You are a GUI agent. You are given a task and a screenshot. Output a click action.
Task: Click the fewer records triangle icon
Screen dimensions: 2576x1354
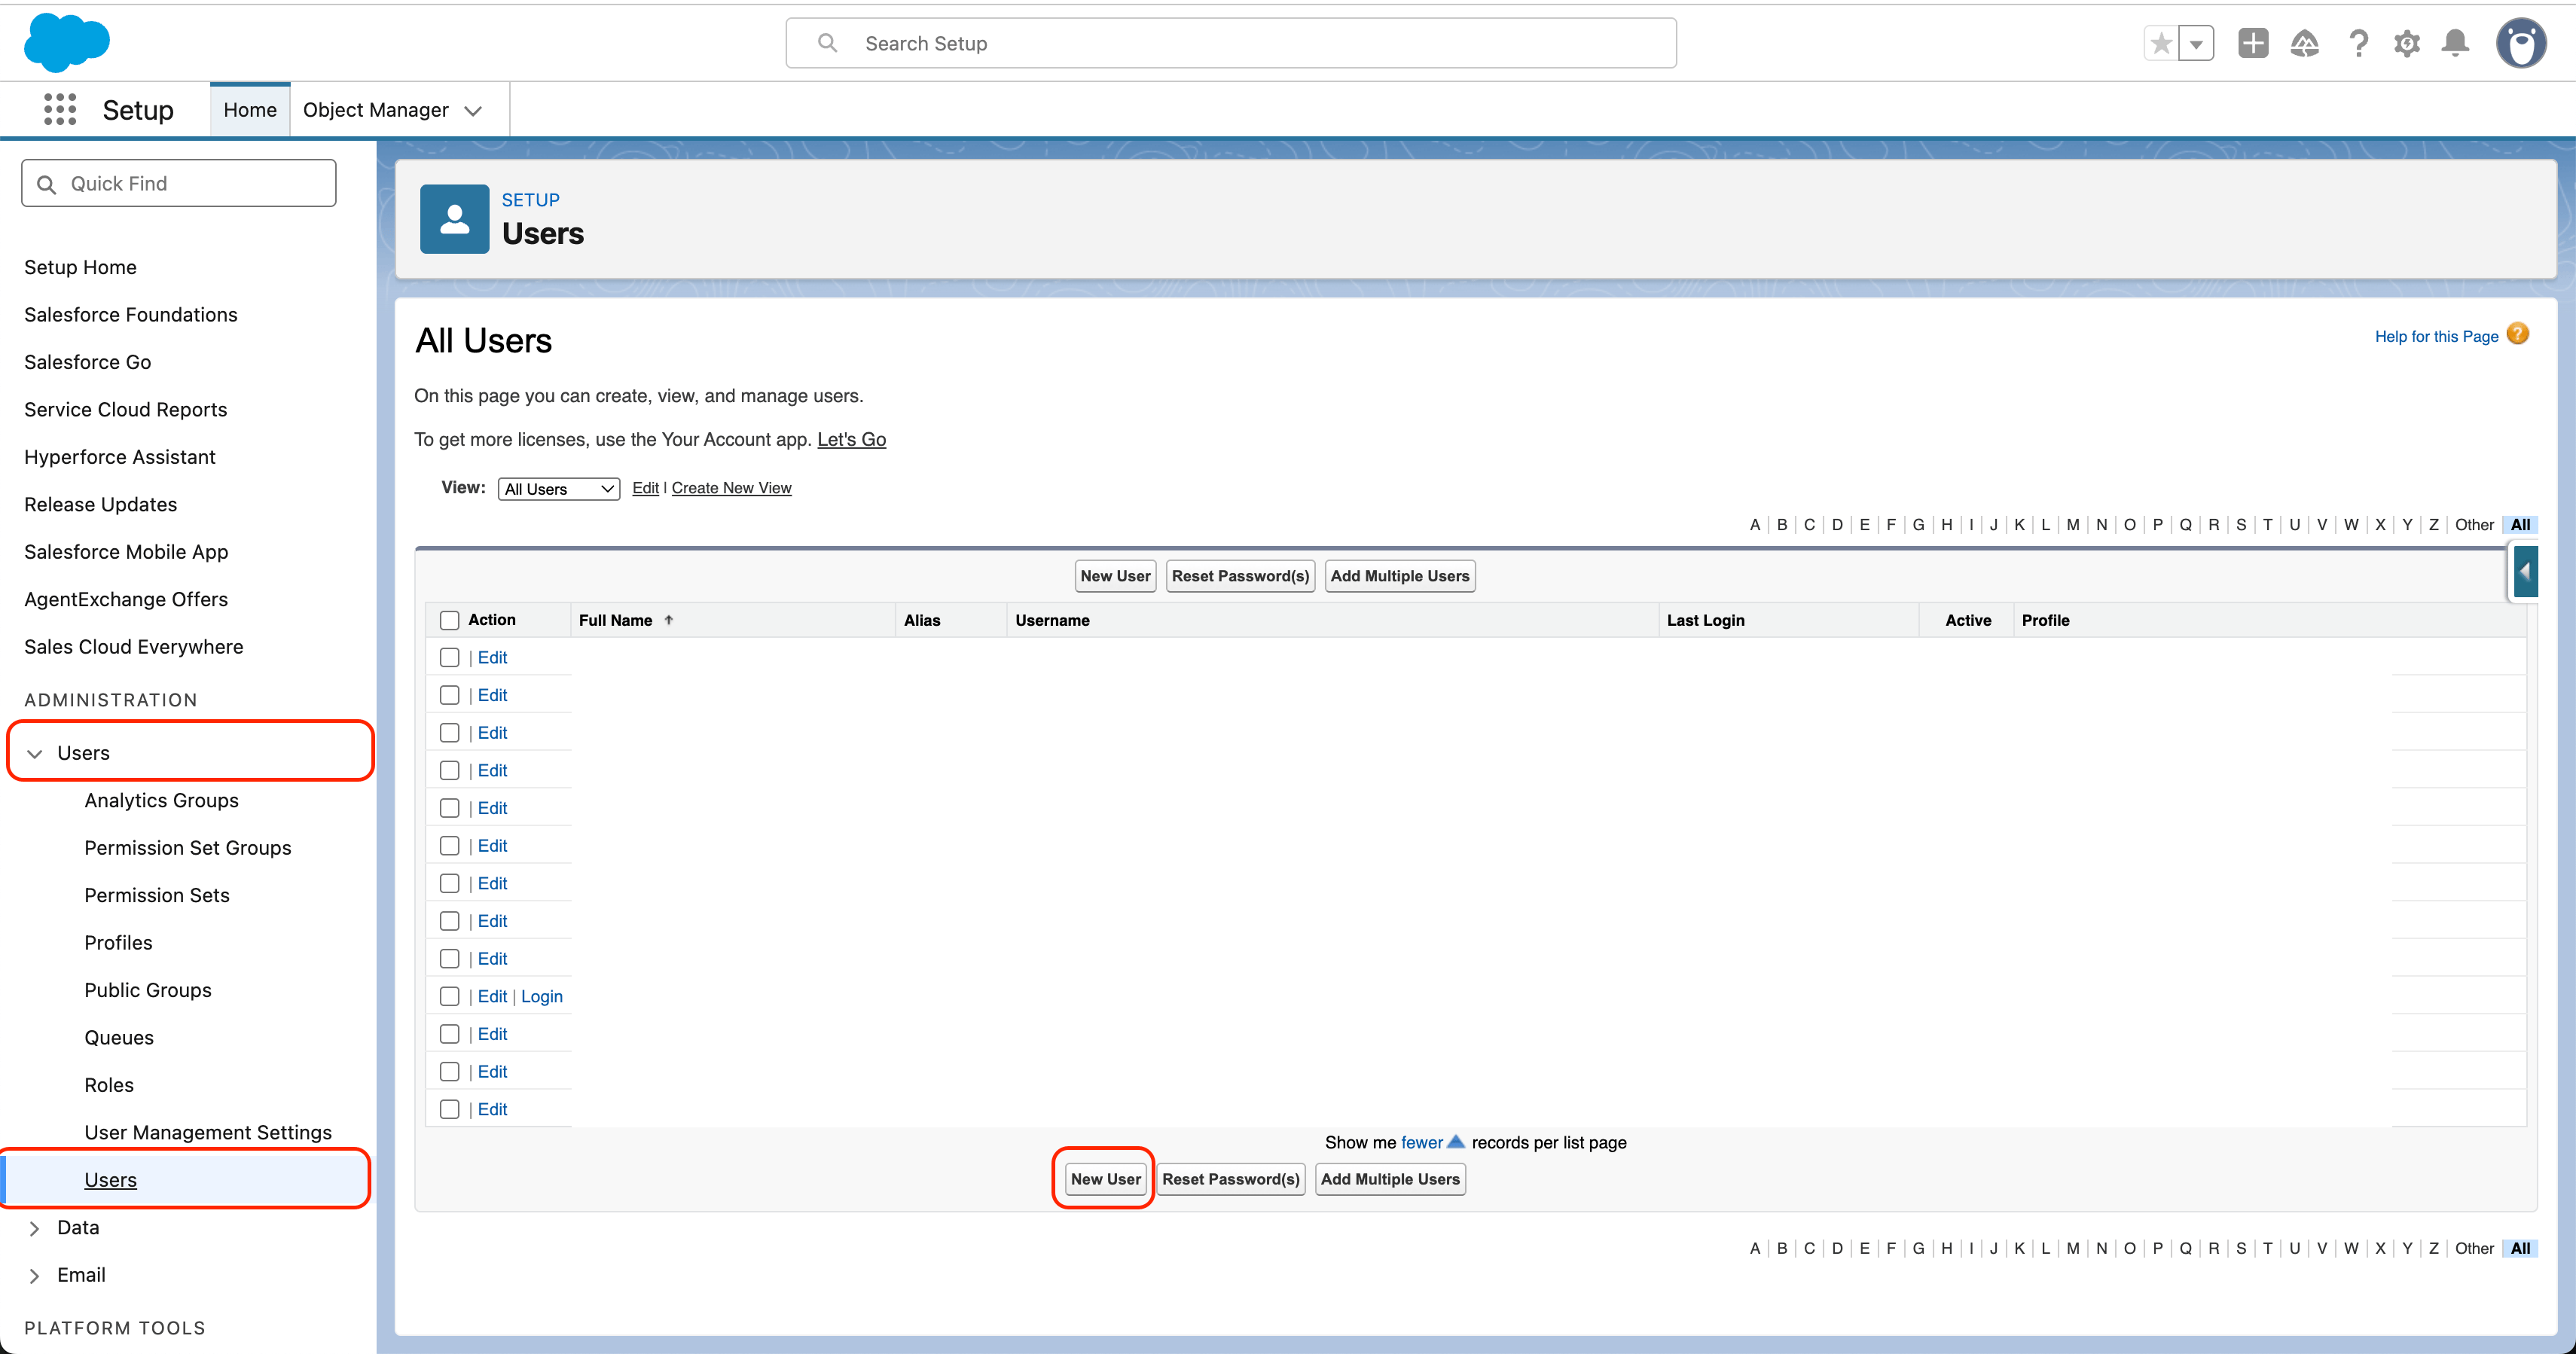click(x=1456, y=1142)
